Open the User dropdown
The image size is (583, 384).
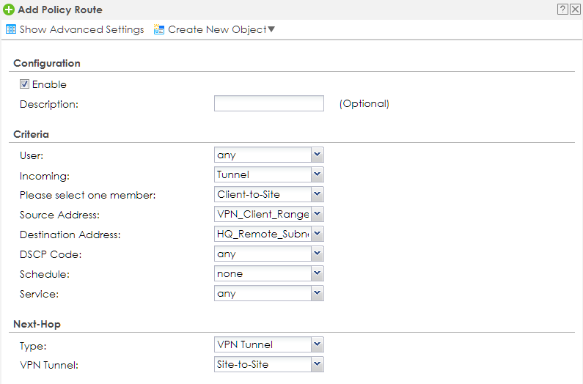point(317,155)
